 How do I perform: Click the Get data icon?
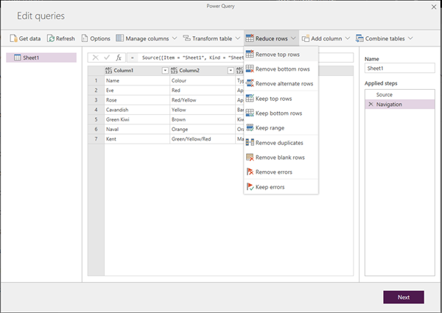[x=14, y=38]
